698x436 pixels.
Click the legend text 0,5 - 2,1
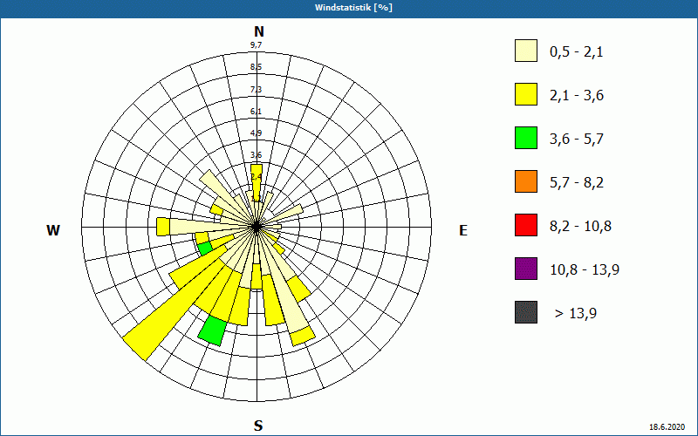577,52
